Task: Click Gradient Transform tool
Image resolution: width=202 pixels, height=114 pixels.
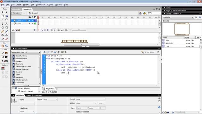Action: [x=6, y=16]
